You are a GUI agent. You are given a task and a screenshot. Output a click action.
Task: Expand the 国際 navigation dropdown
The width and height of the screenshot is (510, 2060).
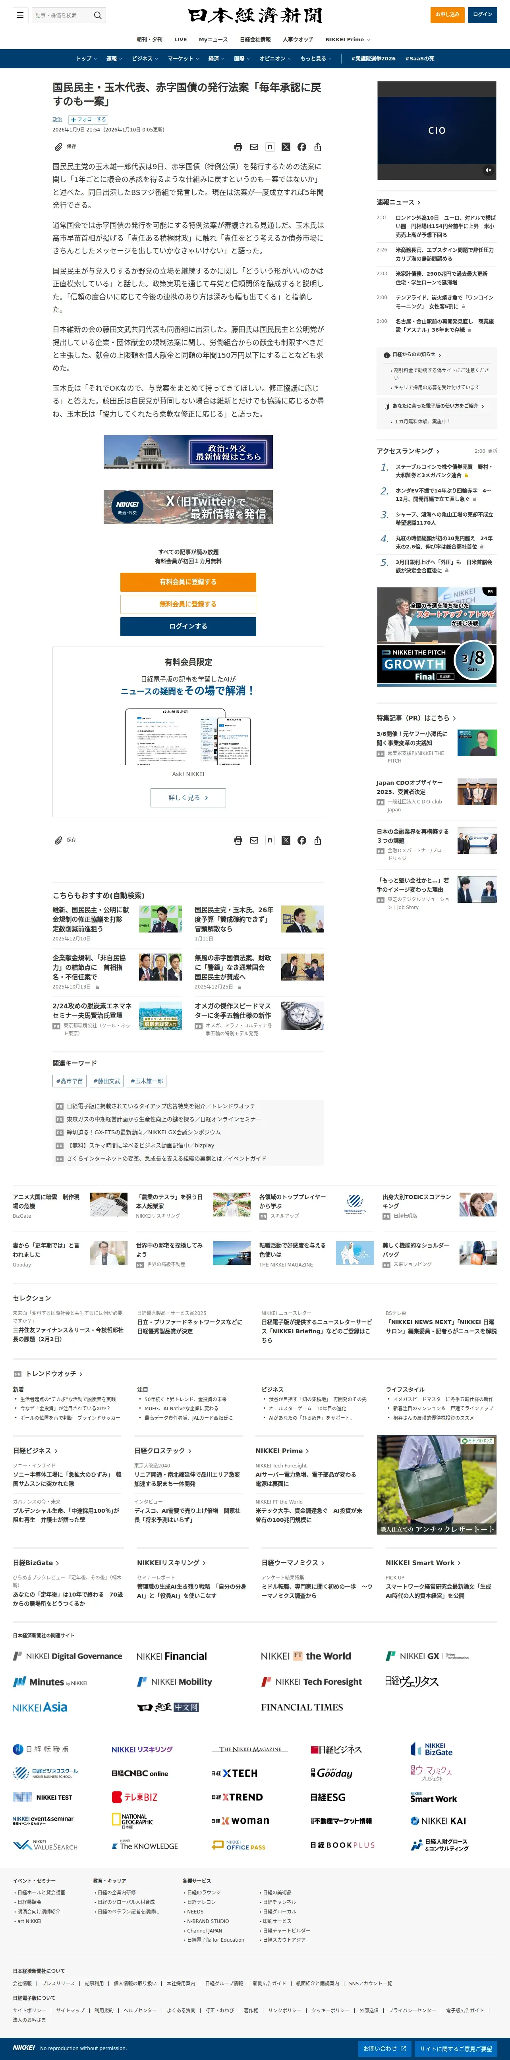click(242, 58)
